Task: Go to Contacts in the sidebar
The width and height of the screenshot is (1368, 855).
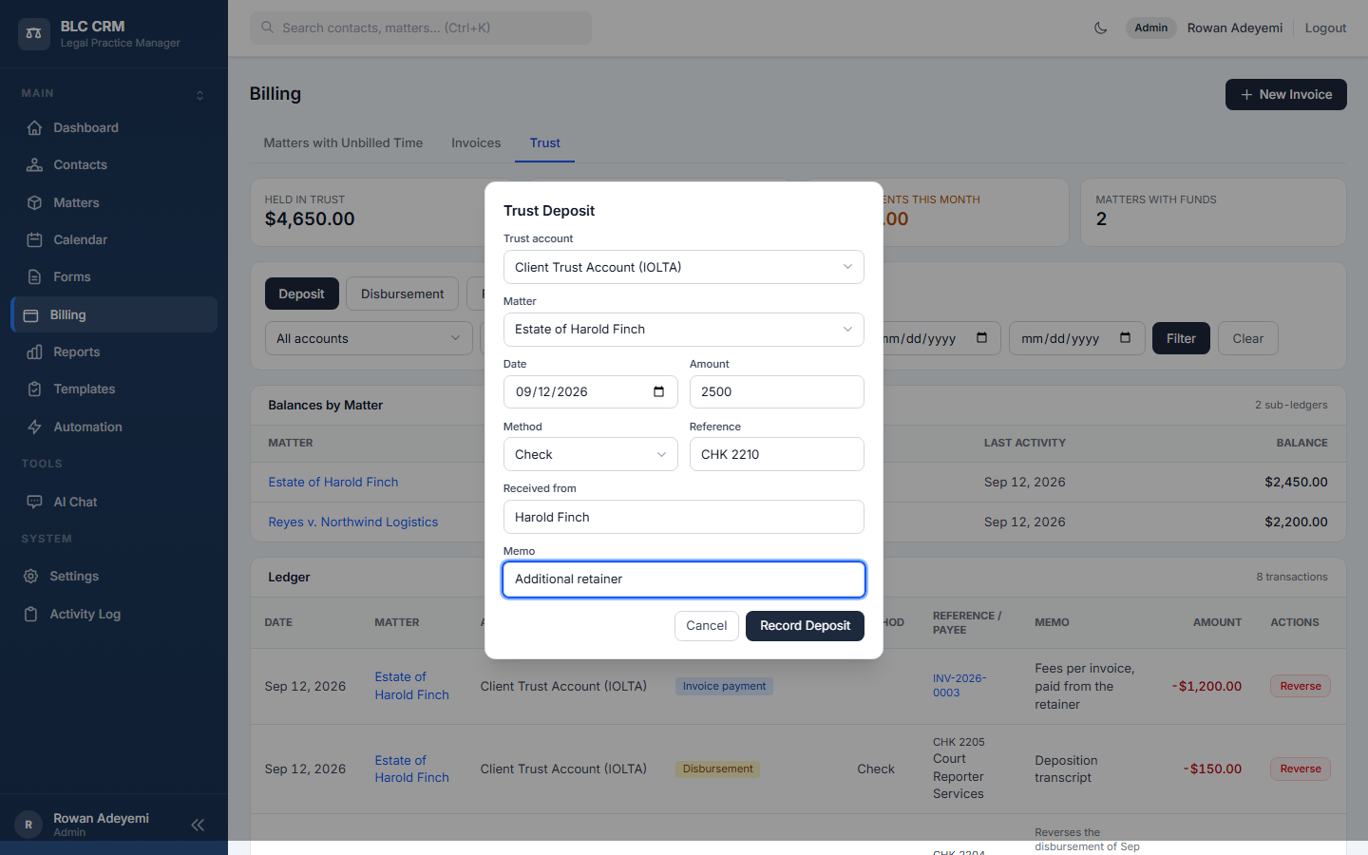Action: point(114,164)
